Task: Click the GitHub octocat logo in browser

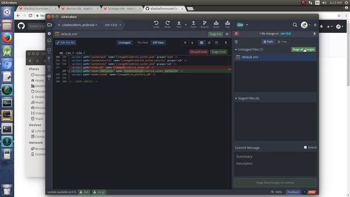Action: click(x=21, y=26)
